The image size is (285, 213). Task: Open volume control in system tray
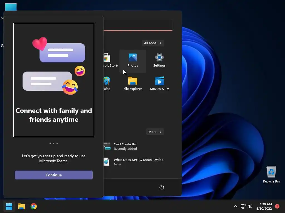tap(250, 206)
